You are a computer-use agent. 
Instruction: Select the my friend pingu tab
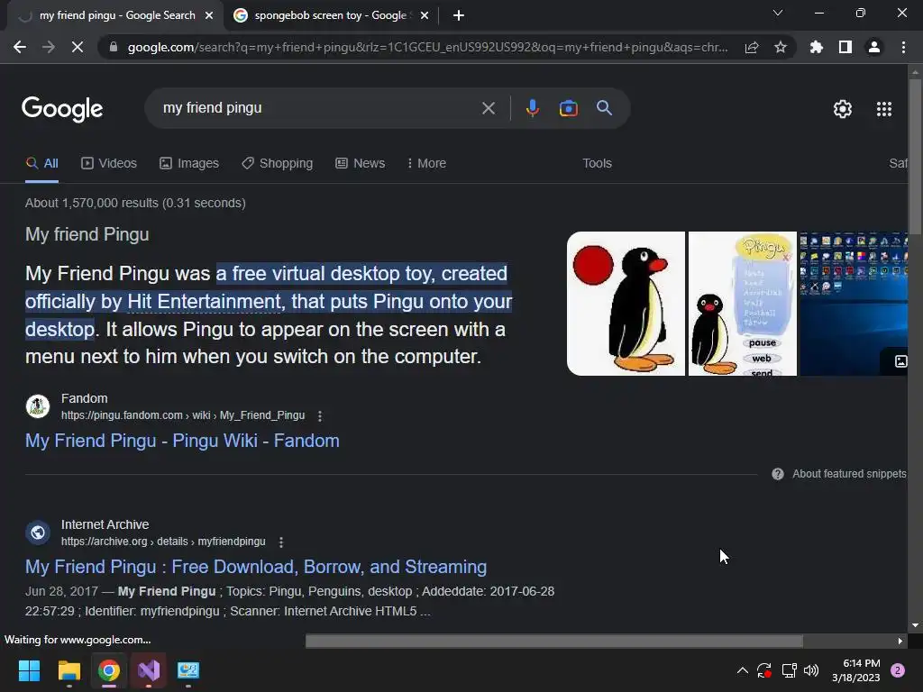pos(116,15)
